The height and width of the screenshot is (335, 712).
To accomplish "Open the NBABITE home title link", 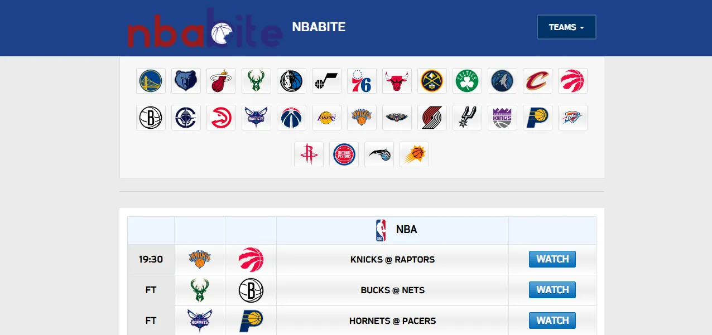I will (319, 27).
